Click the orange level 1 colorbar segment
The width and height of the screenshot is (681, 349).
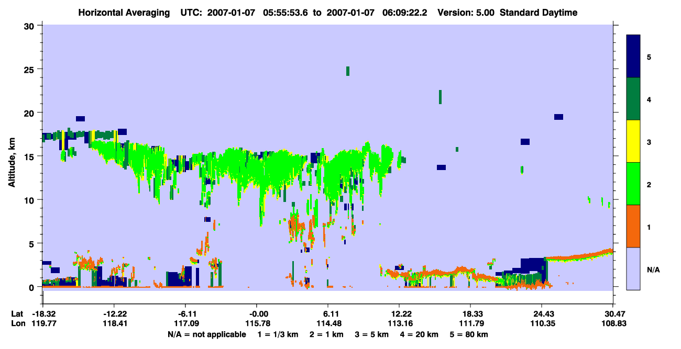(x=633, y=226)
